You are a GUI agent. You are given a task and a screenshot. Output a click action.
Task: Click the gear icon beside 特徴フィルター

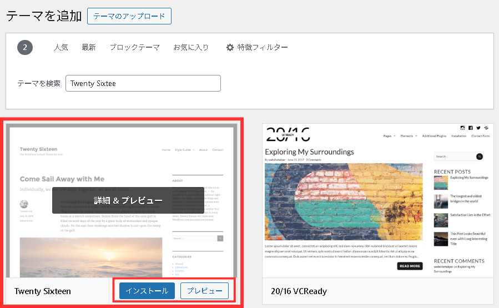pyautogui.click(x=230, y=48)
